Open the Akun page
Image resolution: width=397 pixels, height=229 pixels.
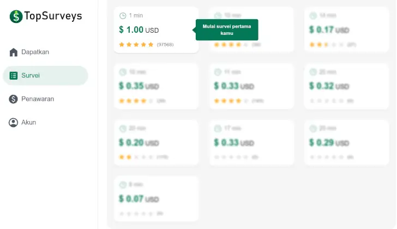pos(29,123)
